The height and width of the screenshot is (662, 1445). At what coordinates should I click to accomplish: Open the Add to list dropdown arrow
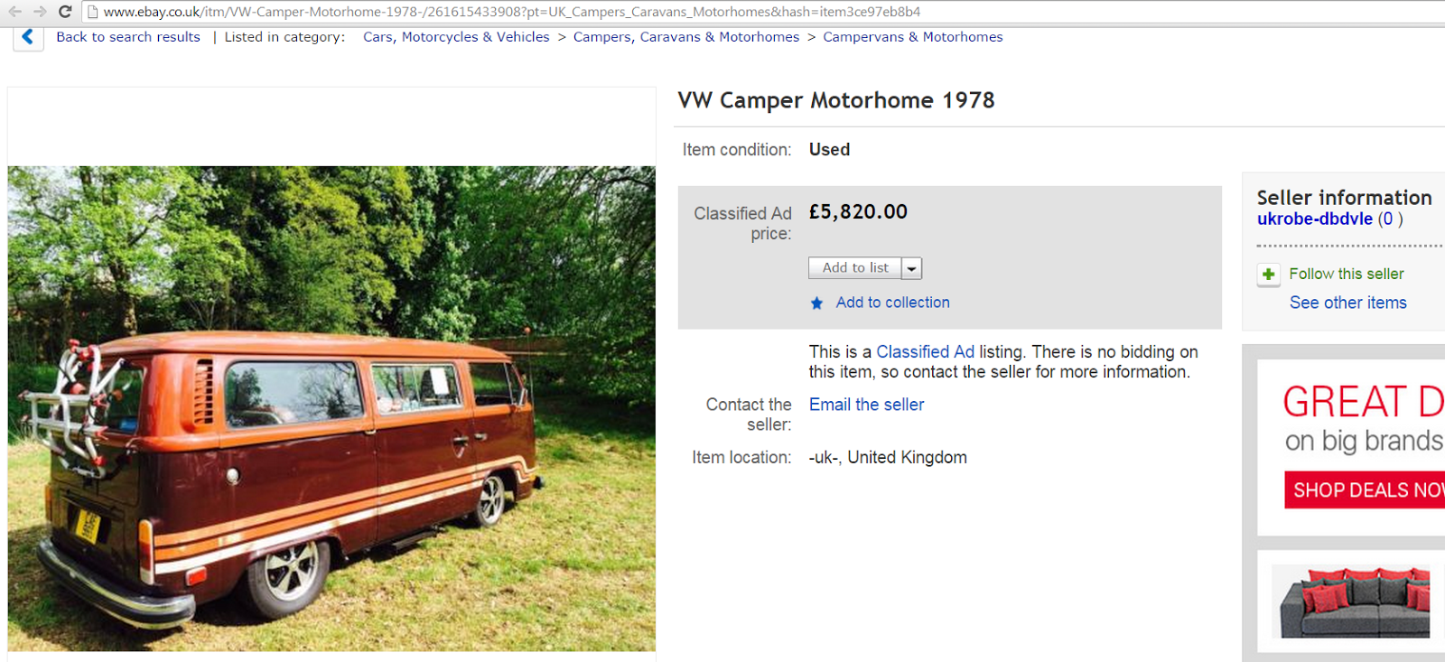(x=911, y=268)
